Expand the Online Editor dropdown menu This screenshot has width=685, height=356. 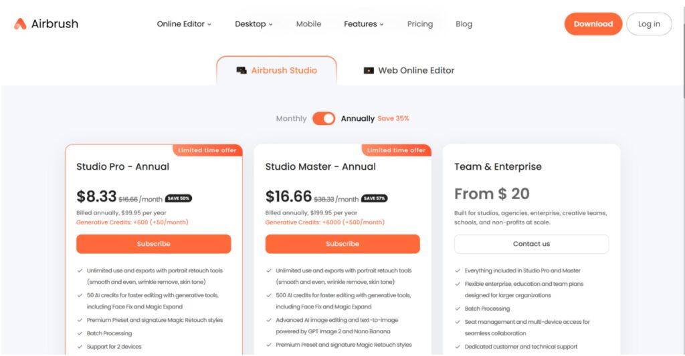coord(184,24)
